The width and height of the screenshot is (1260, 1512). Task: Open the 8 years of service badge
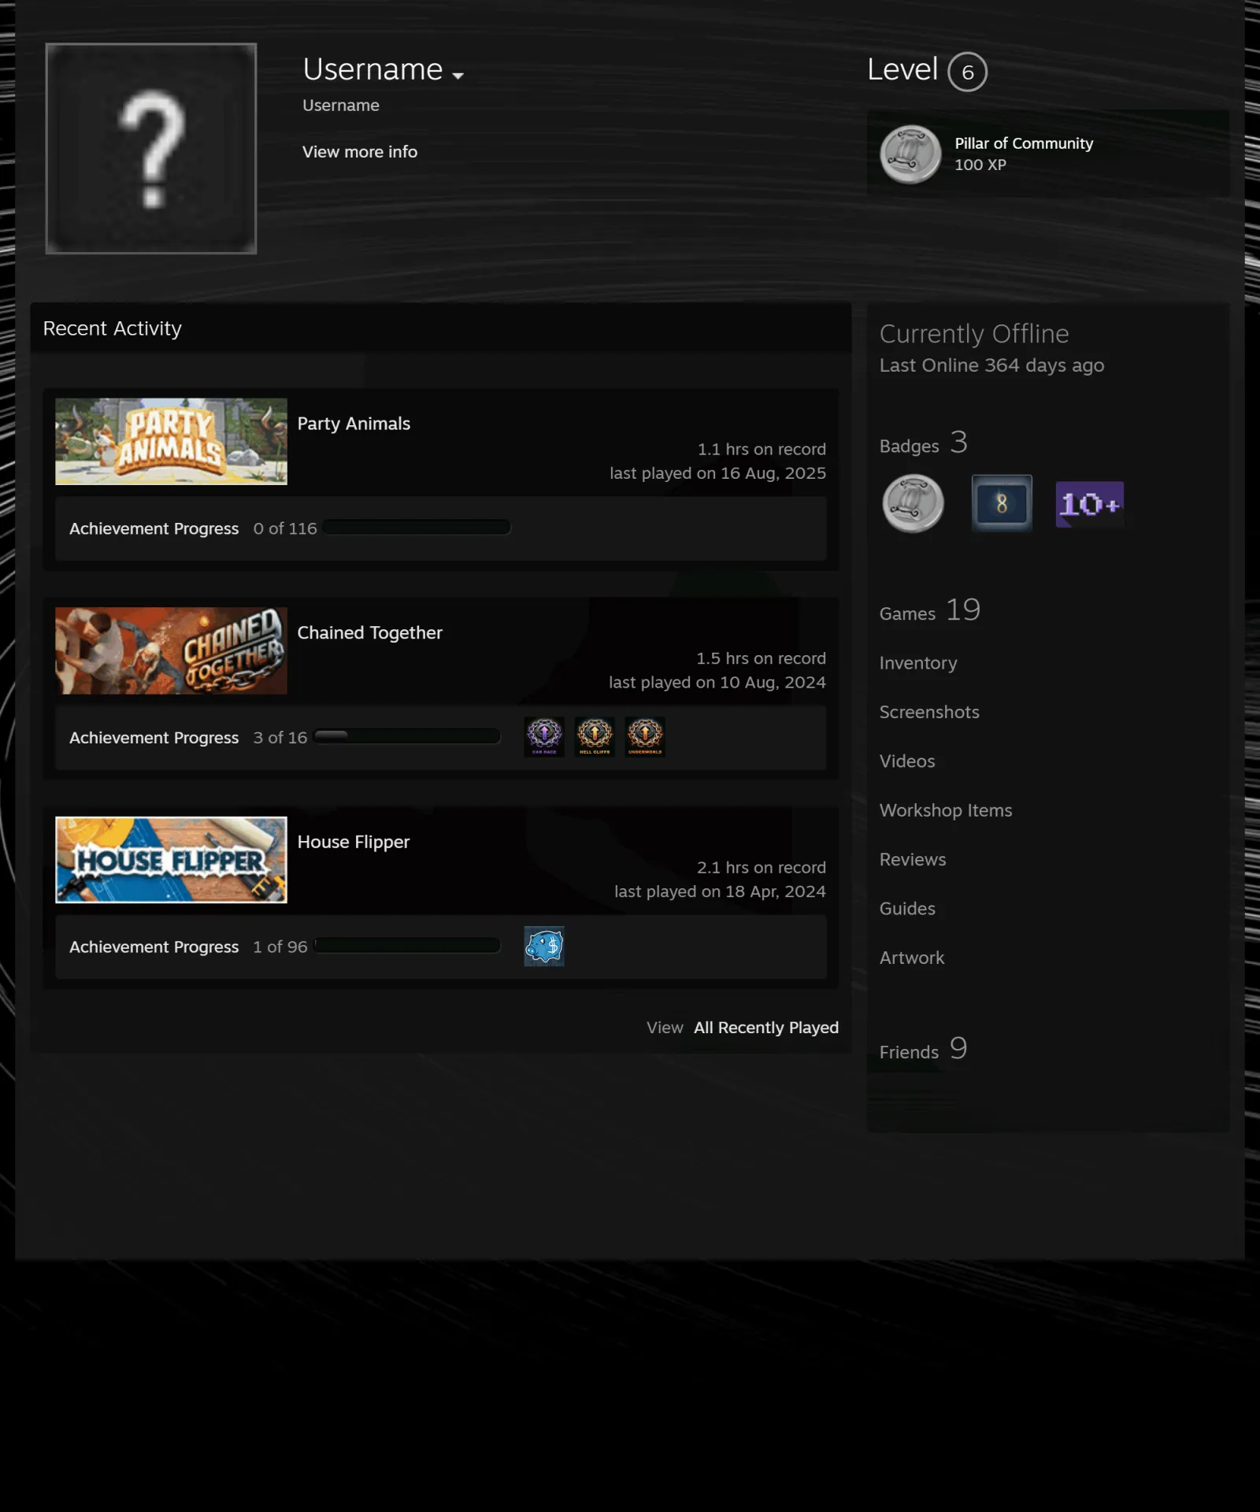[x=1001, y=503]
